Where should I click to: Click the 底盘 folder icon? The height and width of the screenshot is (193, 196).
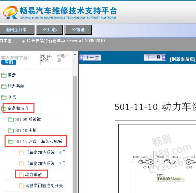pos(4,75)
